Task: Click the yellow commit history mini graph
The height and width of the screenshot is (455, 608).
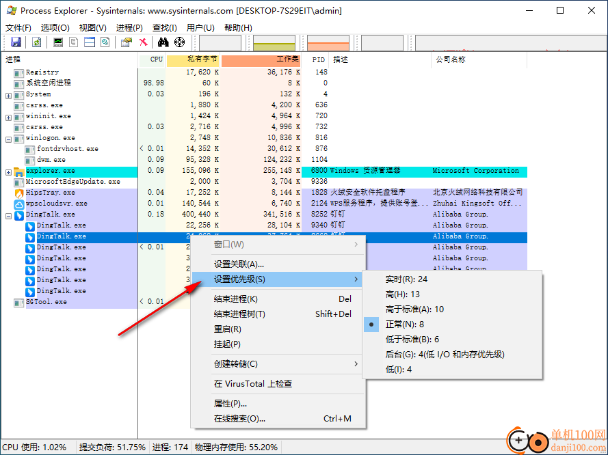Action: click(274, 42)
